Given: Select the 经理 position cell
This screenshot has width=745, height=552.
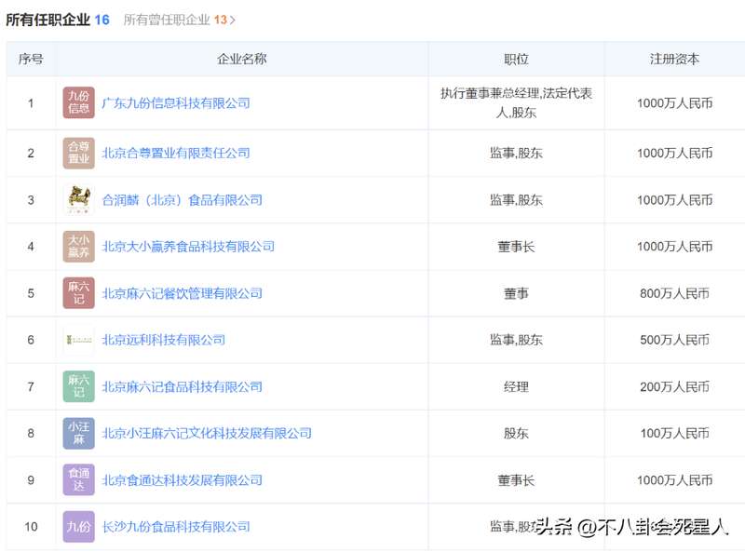Looking at the screenshot, I should (x=516, y=386).
